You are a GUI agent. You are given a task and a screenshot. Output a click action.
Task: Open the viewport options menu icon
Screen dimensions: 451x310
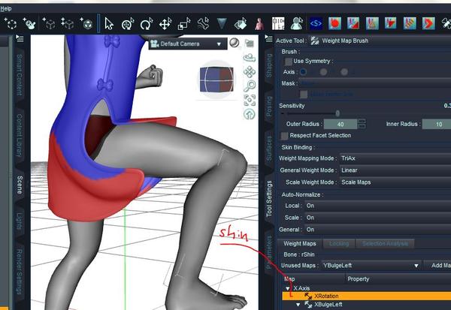click(x=249, y=44)
